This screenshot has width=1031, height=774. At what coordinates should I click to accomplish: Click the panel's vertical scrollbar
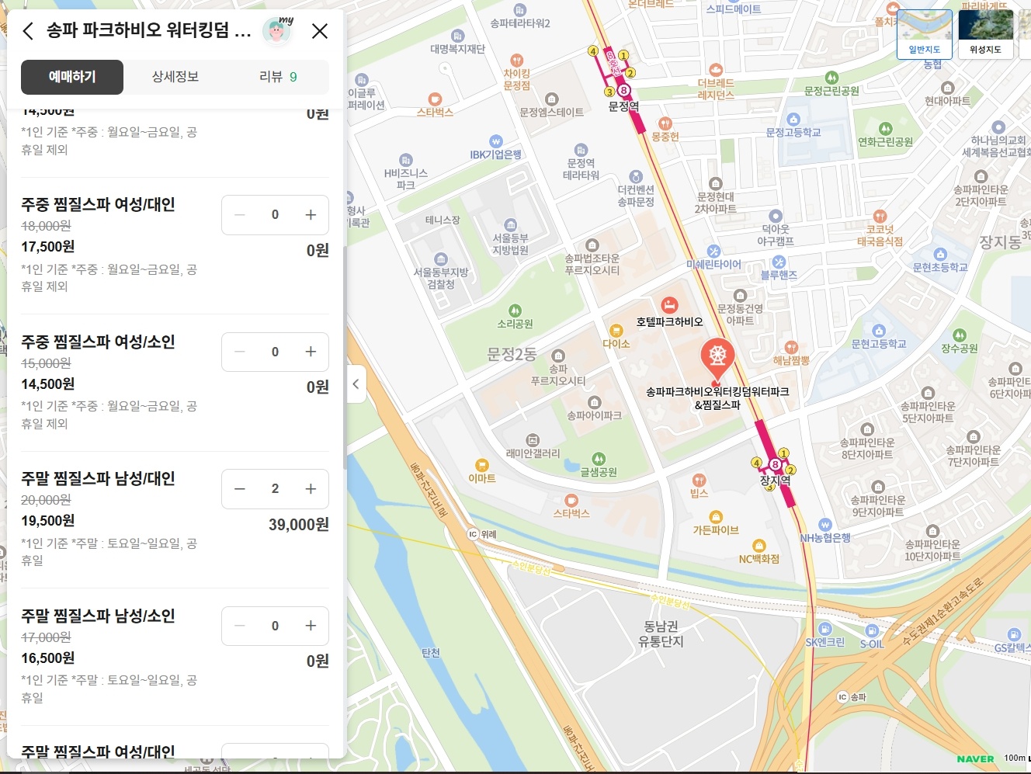tap(345, 357)
